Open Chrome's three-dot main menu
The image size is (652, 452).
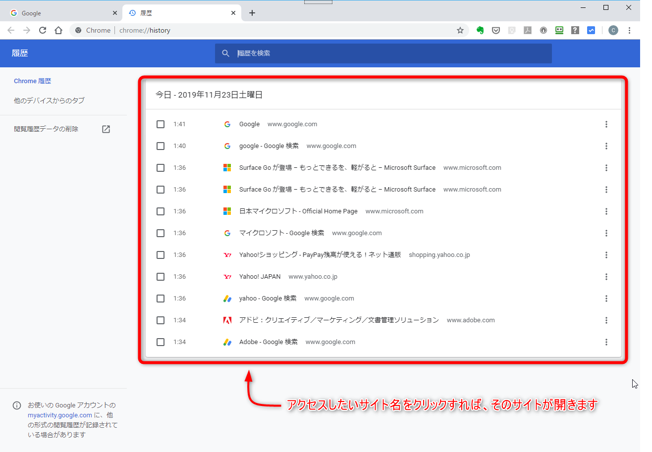(x=629, y=30)
